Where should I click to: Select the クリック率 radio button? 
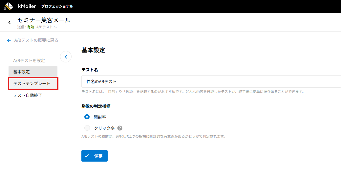click(87, 128)
